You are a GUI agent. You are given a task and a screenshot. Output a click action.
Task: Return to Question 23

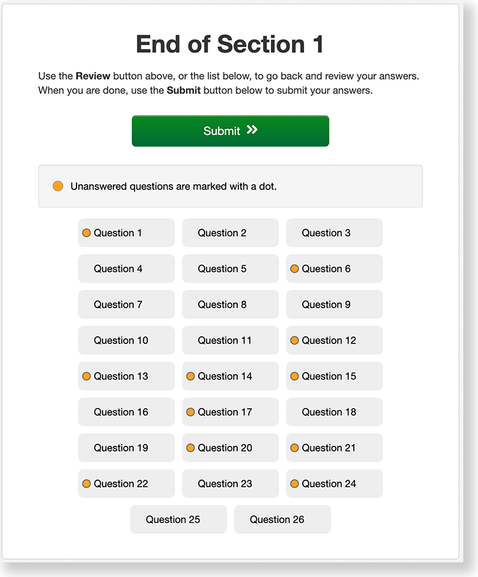pyautogui.click(x=230, y=484)
